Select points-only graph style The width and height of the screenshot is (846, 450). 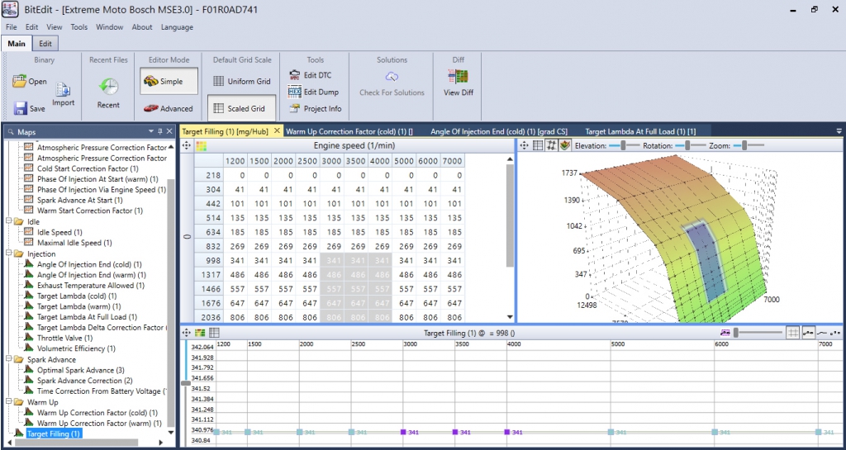pos(836,333)
